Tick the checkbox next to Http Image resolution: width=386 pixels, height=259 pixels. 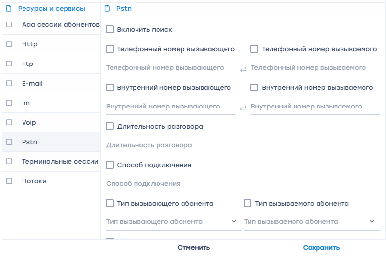9,44
